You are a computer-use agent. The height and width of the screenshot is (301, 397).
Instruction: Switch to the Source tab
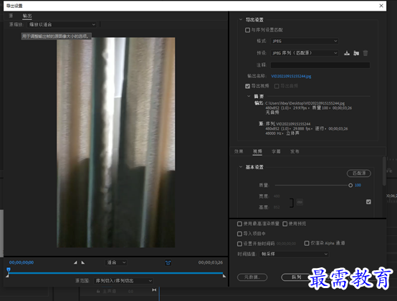pos(11,16)
